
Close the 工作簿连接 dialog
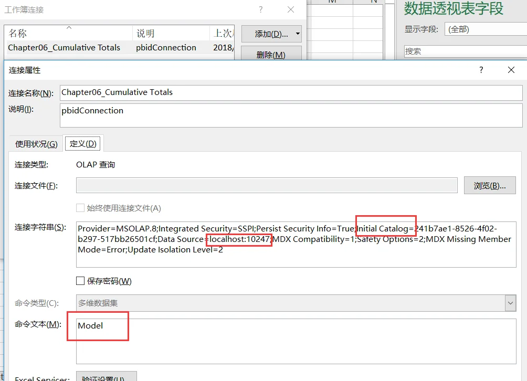pyautogui.click(x=291, y=9)
